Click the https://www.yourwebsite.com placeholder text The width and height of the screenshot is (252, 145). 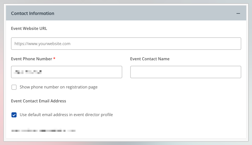42,44
